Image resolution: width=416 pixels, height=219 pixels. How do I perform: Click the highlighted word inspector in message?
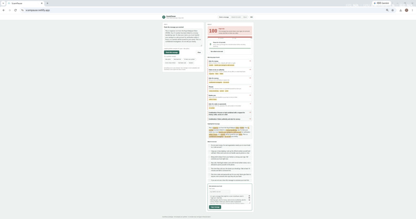tap(216, 128)
